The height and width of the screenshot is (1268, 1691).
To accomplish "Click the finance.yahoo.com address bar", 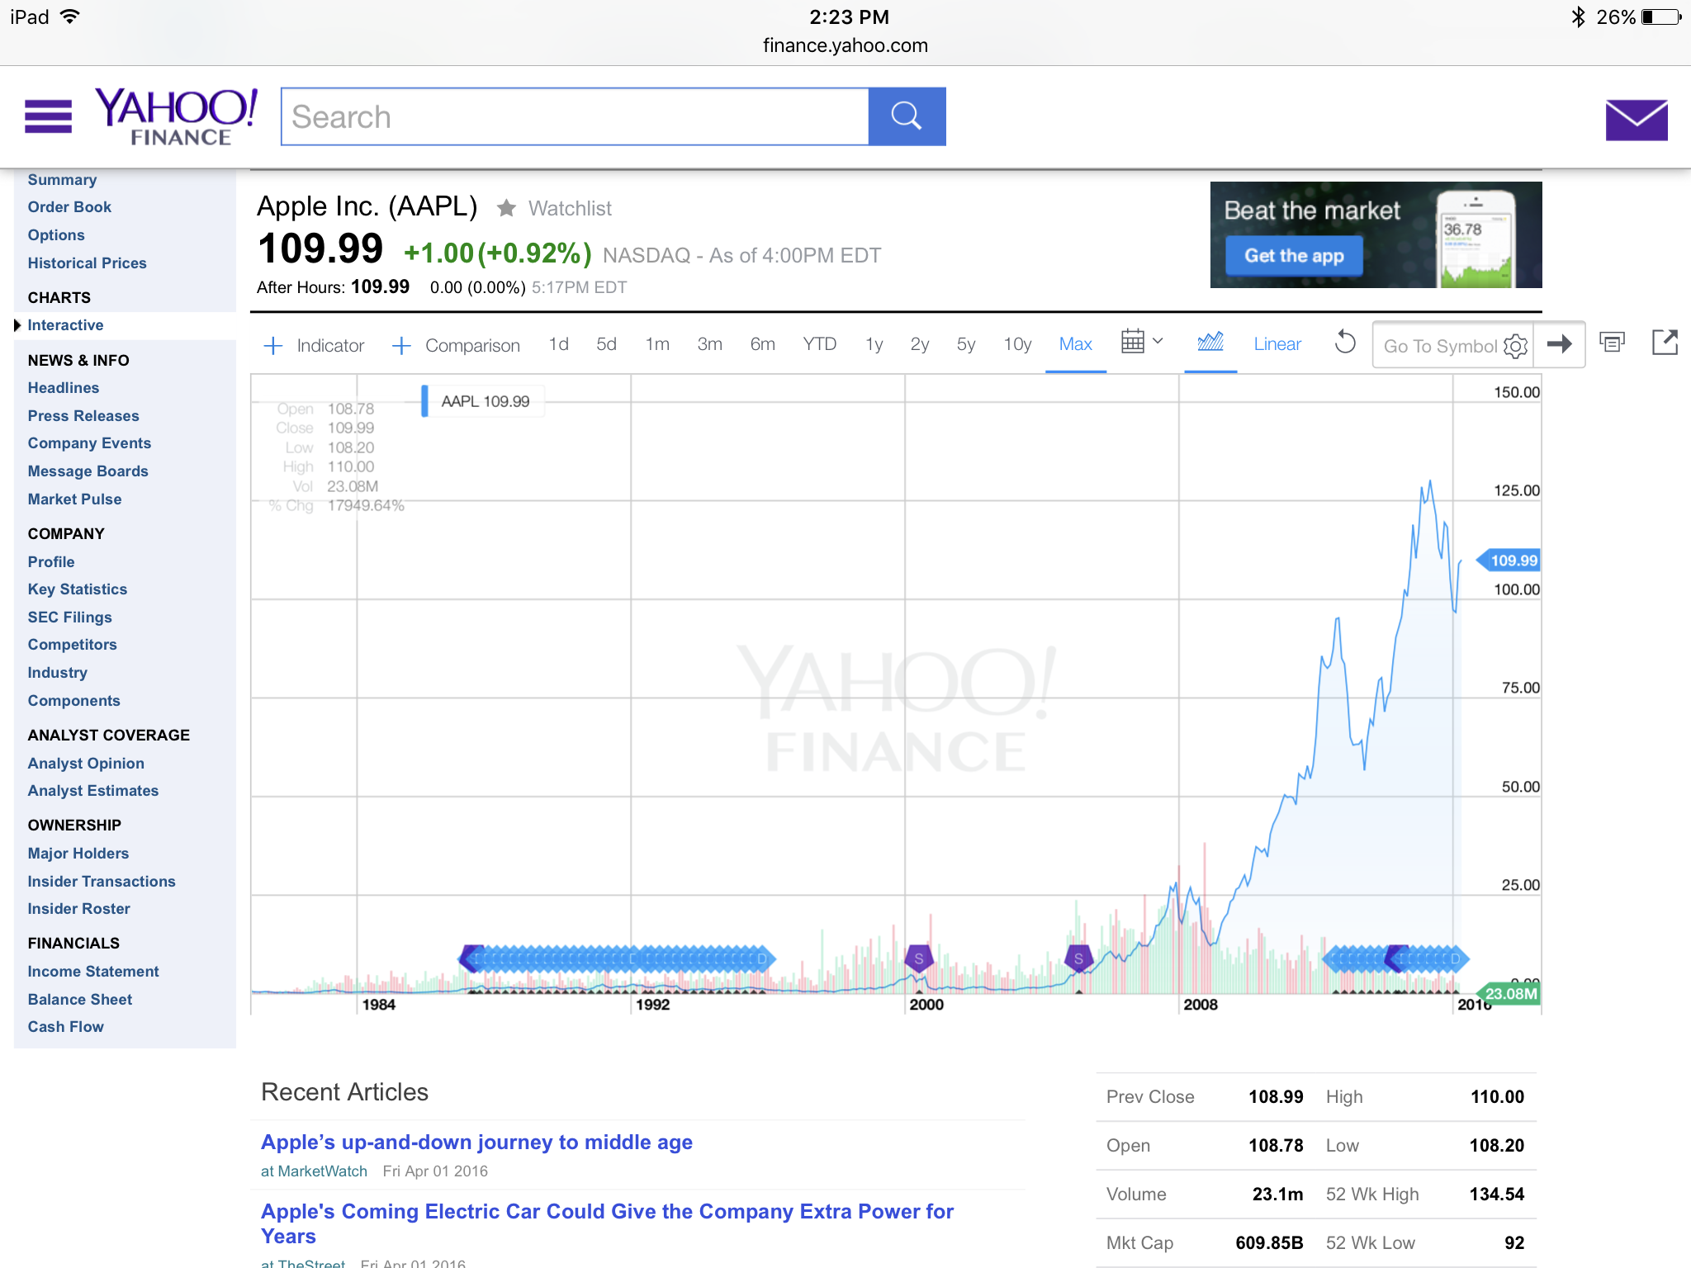I will [845, 45].
